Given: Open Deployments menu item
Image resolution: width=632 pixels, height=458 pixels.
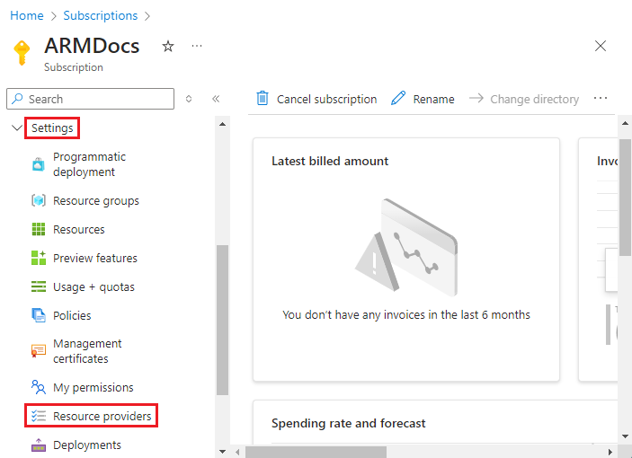Looking at the screenshot, I should point(87,445).
